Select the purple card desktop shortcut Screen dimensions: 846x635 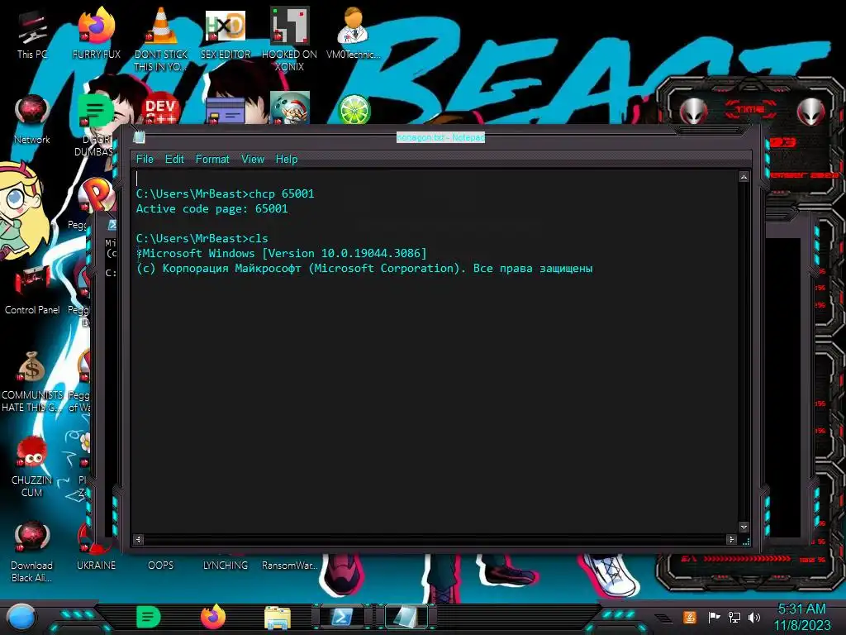[226, 111]
